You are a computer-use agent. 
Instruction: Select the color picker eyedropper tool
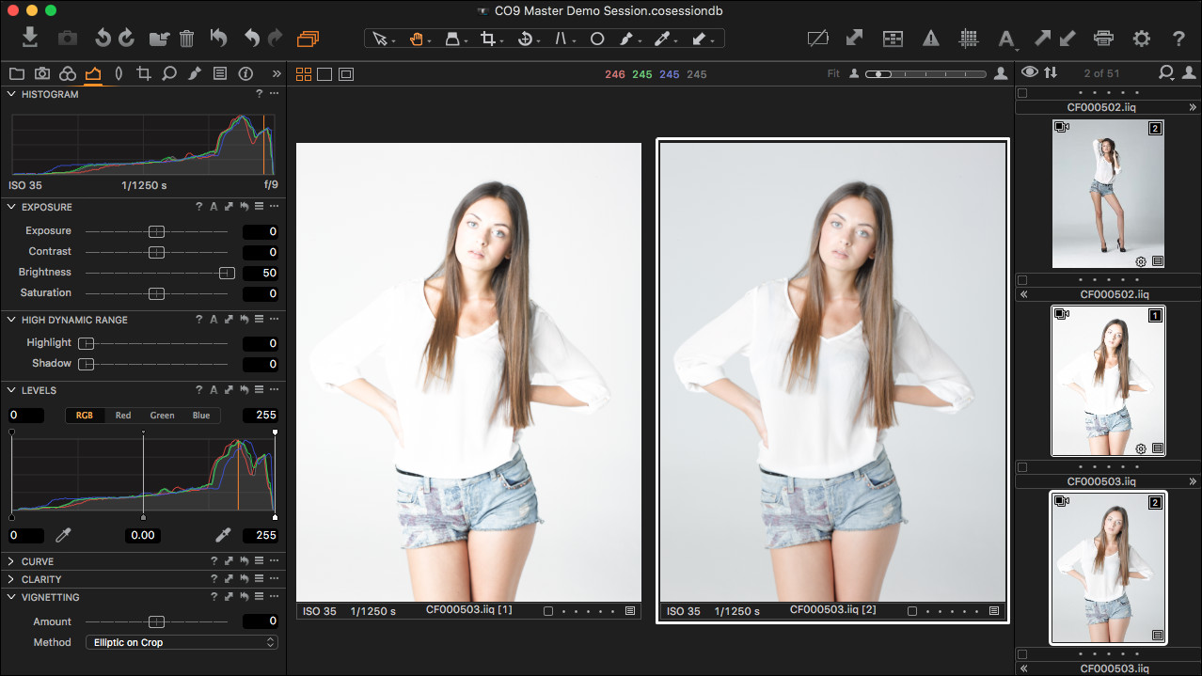point(662,39)
